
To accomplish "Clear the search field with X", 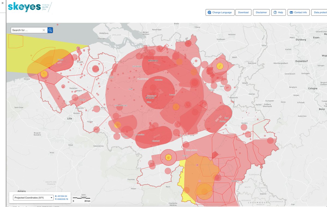I will (x=44, y=30).
